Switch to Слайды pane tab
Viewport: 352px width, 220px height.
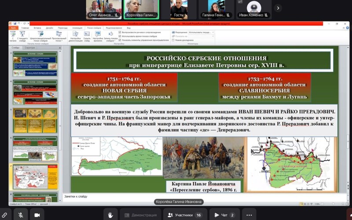15,48
